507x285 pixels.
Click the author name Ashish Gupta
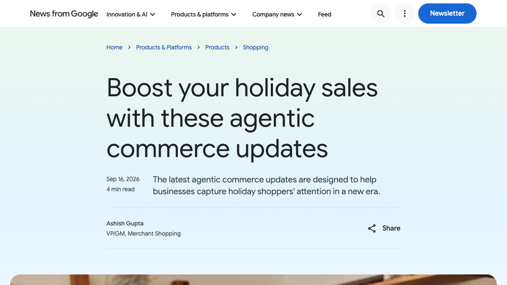coord(125,223)
